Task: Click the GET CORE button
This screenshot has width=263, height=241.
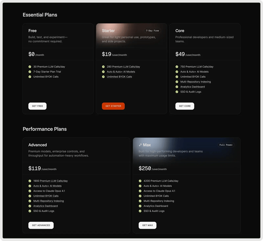Action: pyautogui.click(x=185, y=106)
